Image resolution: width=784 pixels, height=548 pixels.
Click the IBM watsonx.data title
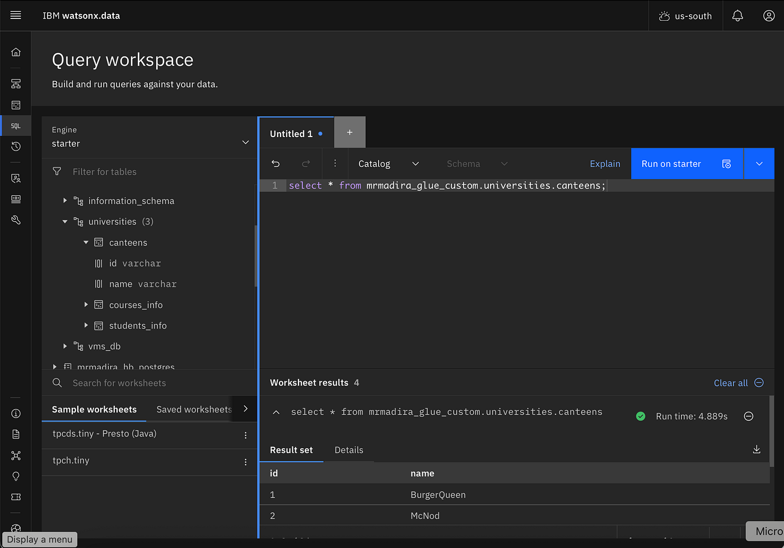tap(81, 16)
